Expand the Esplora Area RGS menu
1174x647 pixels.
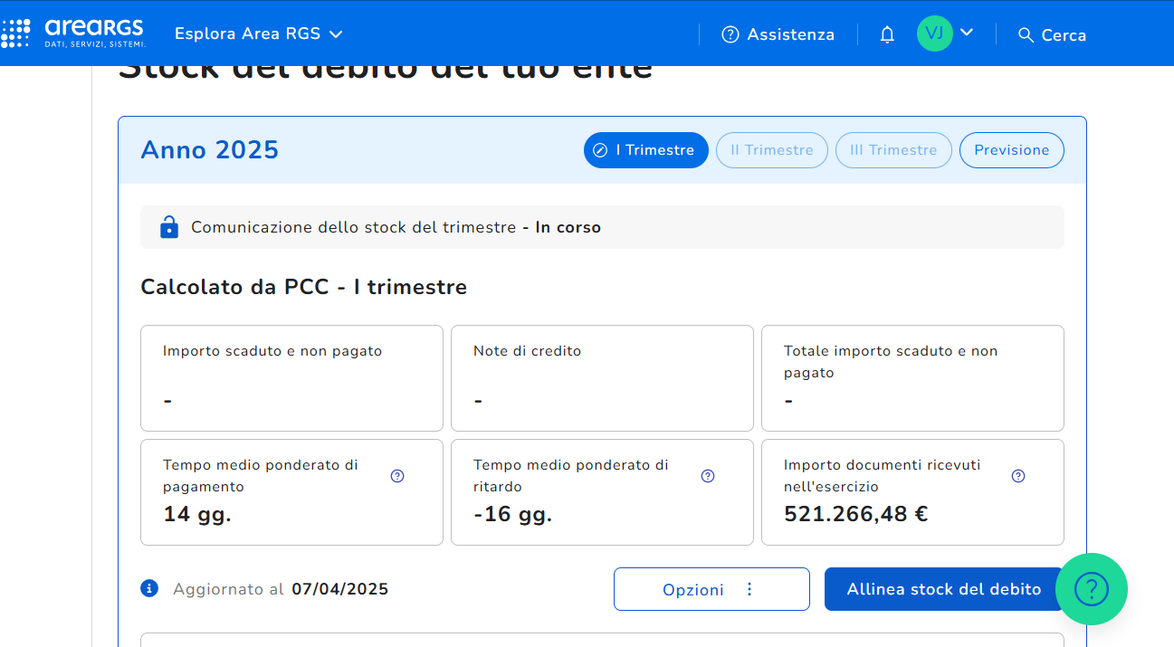pyautogui.click(x=259, y=34)
